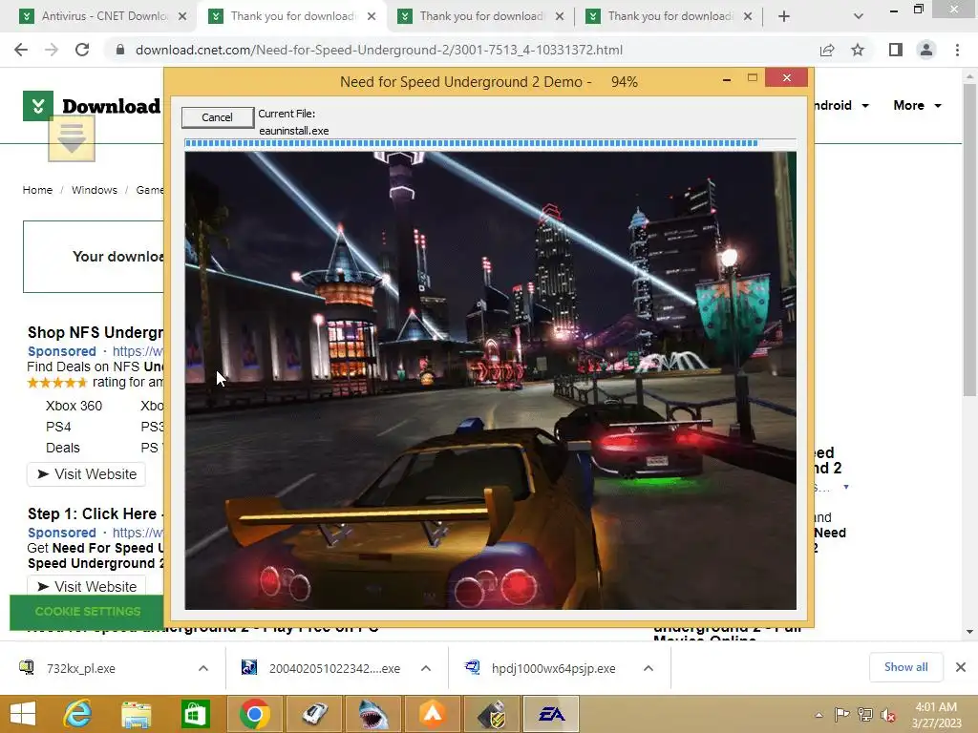This screenshot has width=978, height=733.
Task: Open the shark icon taskbar app
Action: [x=373, y=714]
